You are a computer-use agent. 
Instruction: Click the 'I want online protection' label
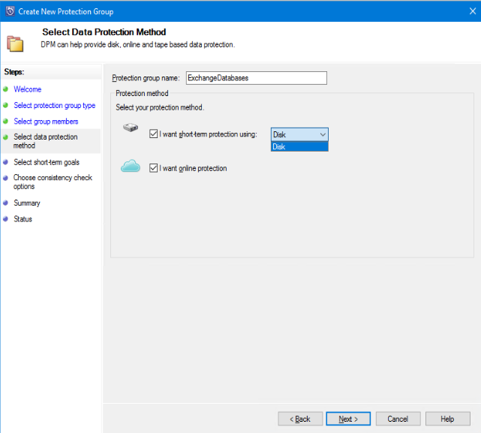point(193,168)
